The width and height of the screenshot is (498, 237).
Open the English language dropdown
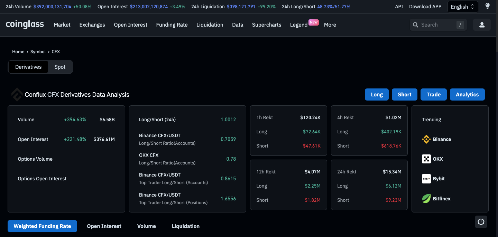pos(463,7)
